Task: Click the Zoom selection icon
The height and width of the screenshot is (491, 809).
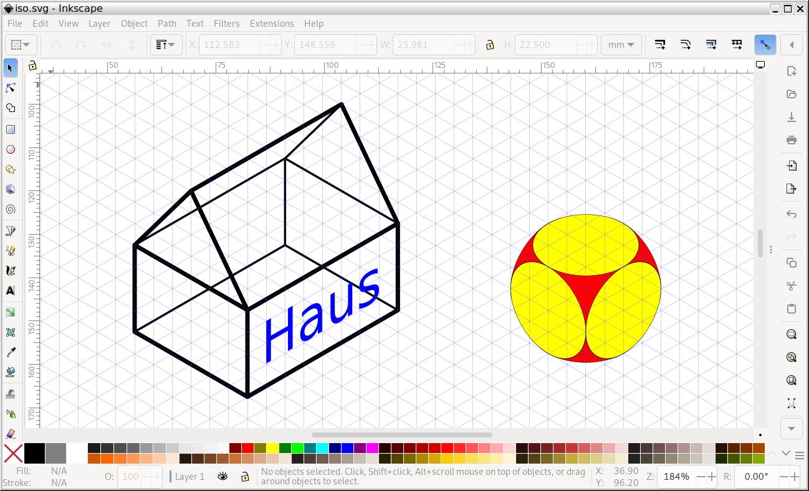Action: [792, 334]
